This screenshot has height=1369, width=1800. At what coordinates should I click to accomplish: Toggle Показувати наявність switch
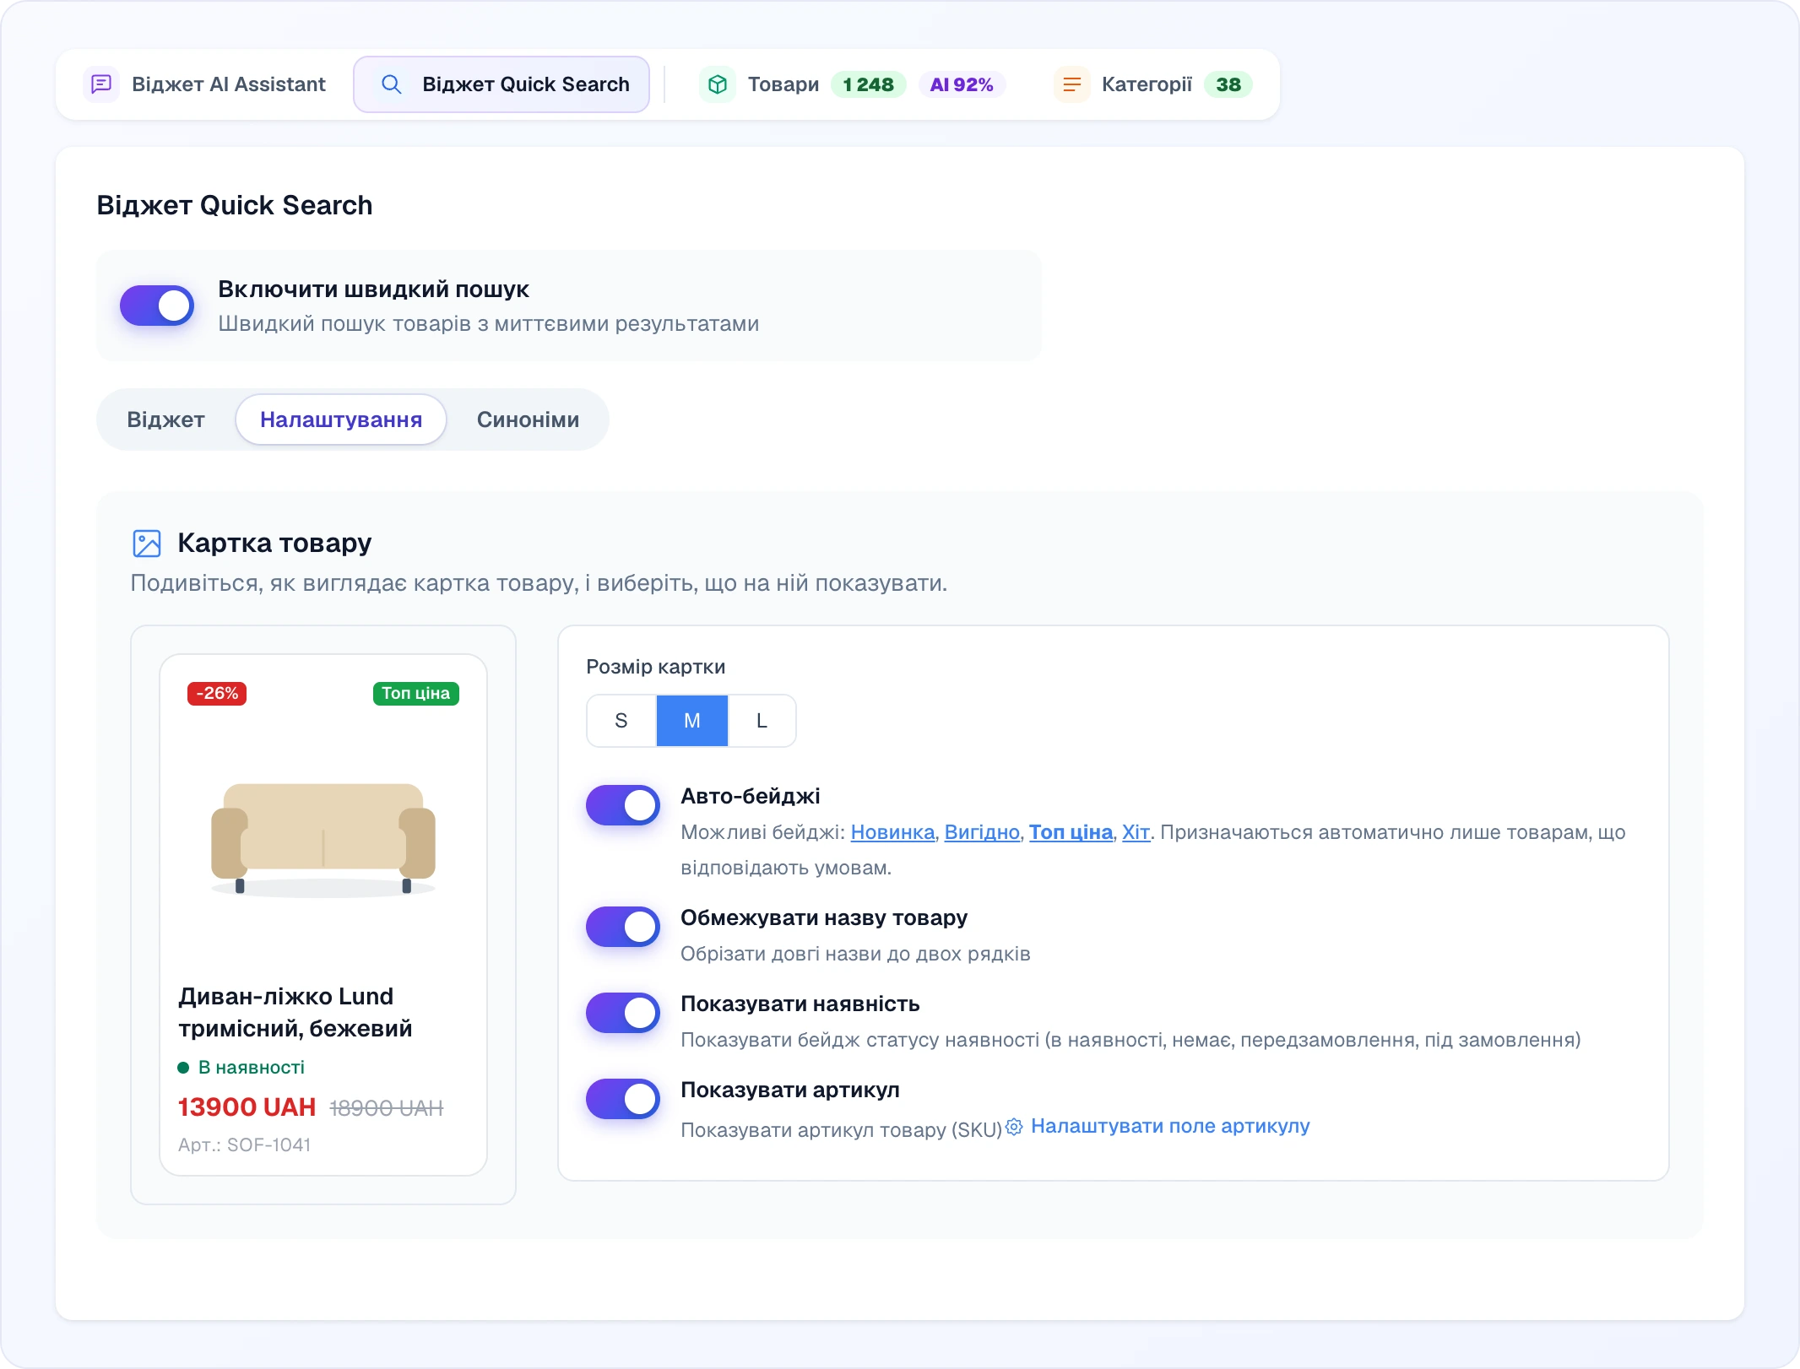click(623, 1013)
